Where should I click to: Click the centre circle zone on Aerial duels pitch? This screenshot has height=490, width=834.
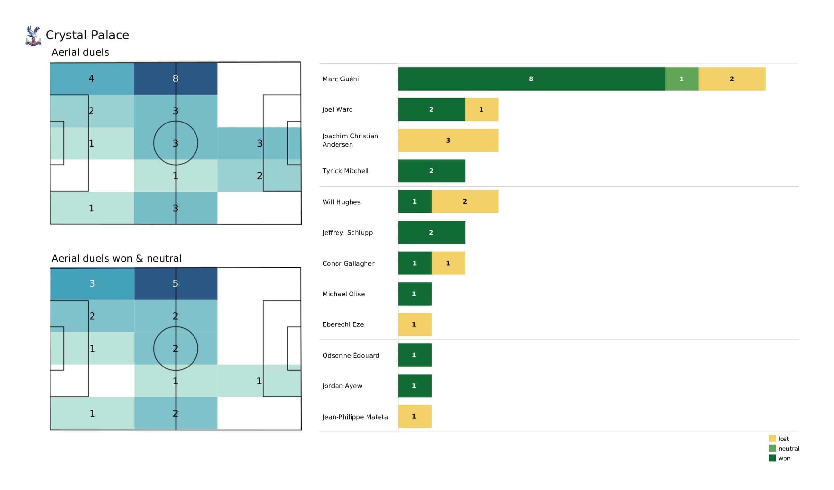(175, 143)
